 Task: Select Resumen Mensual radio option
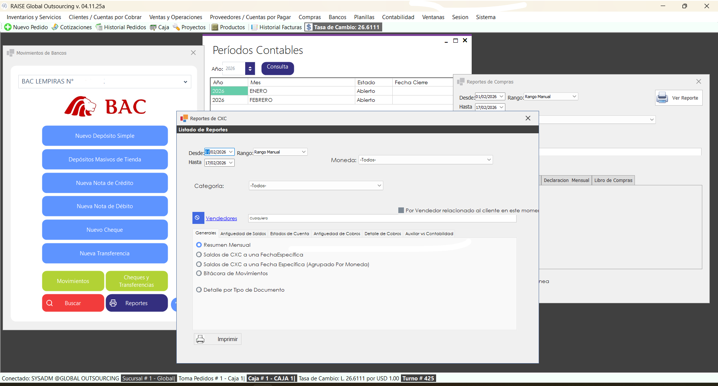(x=199, y=245)
